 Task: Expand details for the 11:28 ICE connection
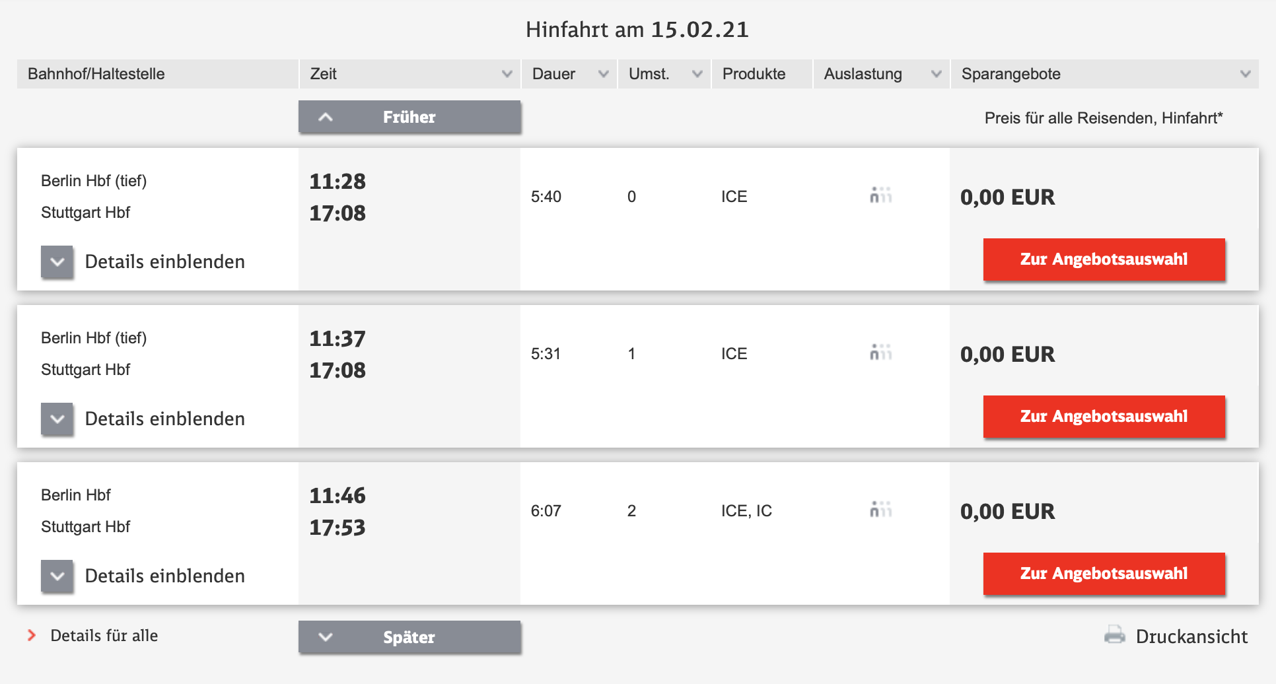[x=164, y=261]
